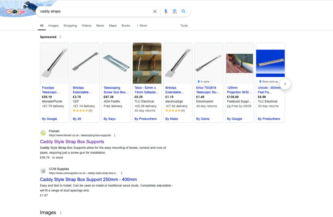The width and height of the screenshot is (333, 217).
Task: Click the blue search magnifier icon
Action: (x=183, y=11)
